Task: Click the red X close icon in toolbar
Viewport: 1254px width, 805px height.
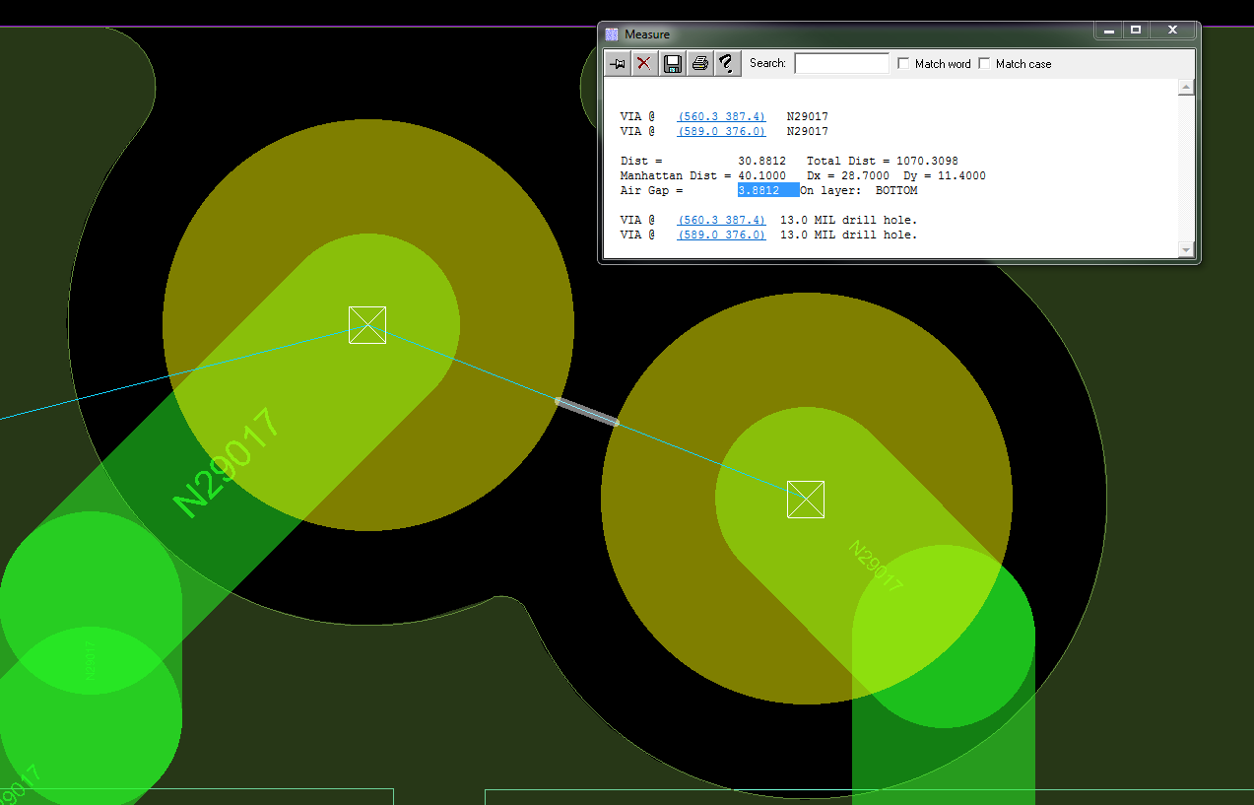Action: click(x=644, y=64)
